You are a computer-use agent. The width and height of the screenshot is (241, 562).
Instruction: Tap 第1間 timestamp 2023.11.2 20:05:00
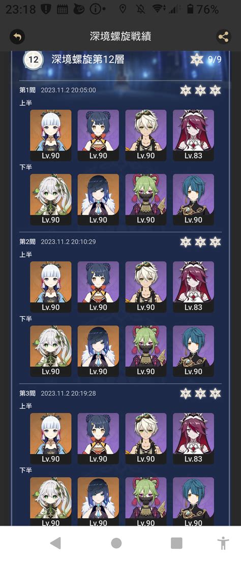coord(68,90)
